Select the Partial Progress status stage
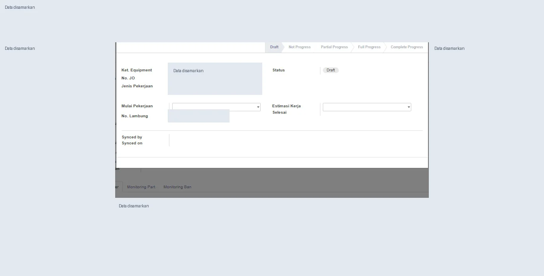The image size is (544, 276). [334, 47]
